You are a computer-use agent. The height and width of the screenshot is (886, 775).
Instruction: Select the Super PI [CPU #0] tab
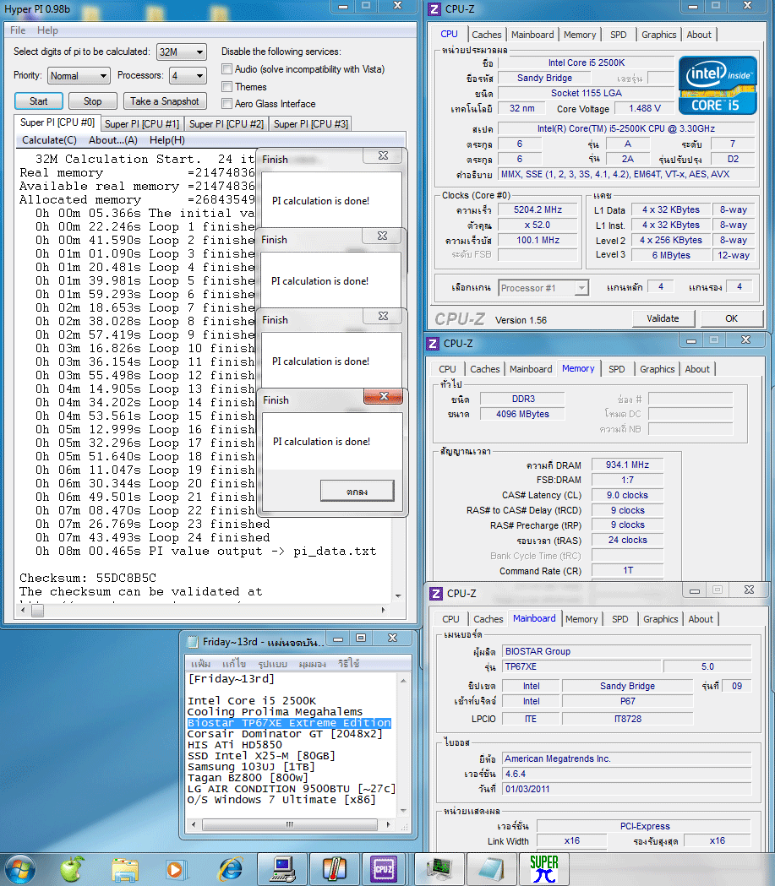[x=57, y=122]
